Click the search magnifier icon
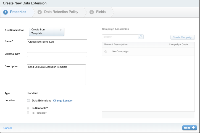Viewport: 200px width, 133px height. tap(141, 36)
